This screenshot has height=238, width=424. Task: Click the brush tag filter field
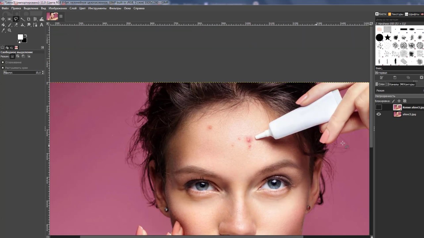(x=399, y=20)
